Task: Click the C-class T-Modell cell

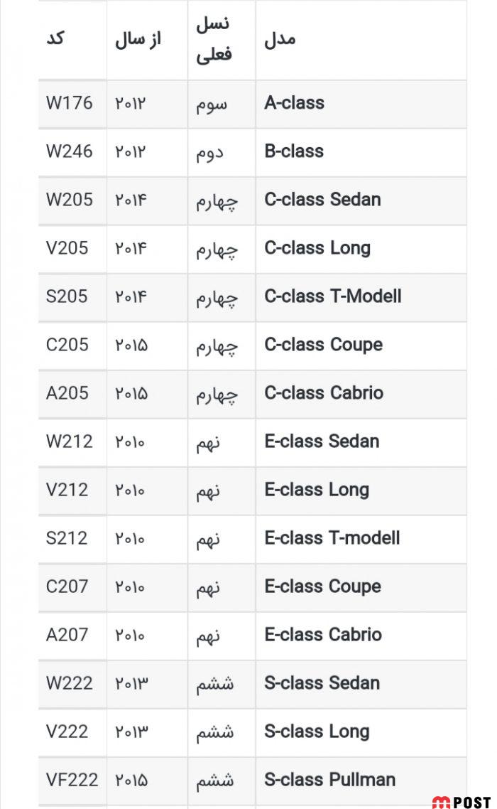Action: tap(333, 296)
